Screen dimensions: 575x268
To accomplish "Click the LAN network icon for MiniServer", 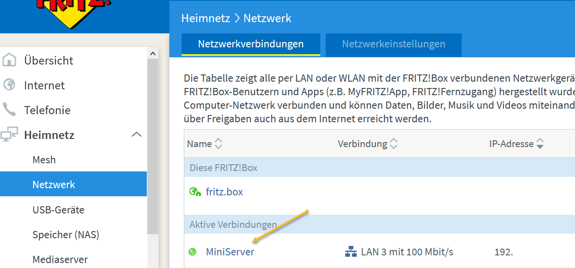I will pos(351,252).
